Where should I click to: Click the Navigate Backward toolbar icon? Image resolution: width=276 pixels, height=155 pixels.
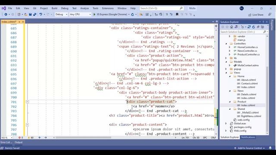[x=6, y=14]
